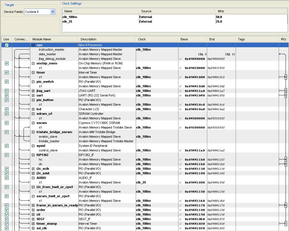Select clk_25 in Clock Settings list
The image size is (289, 231).
click(x=67, y=21)
